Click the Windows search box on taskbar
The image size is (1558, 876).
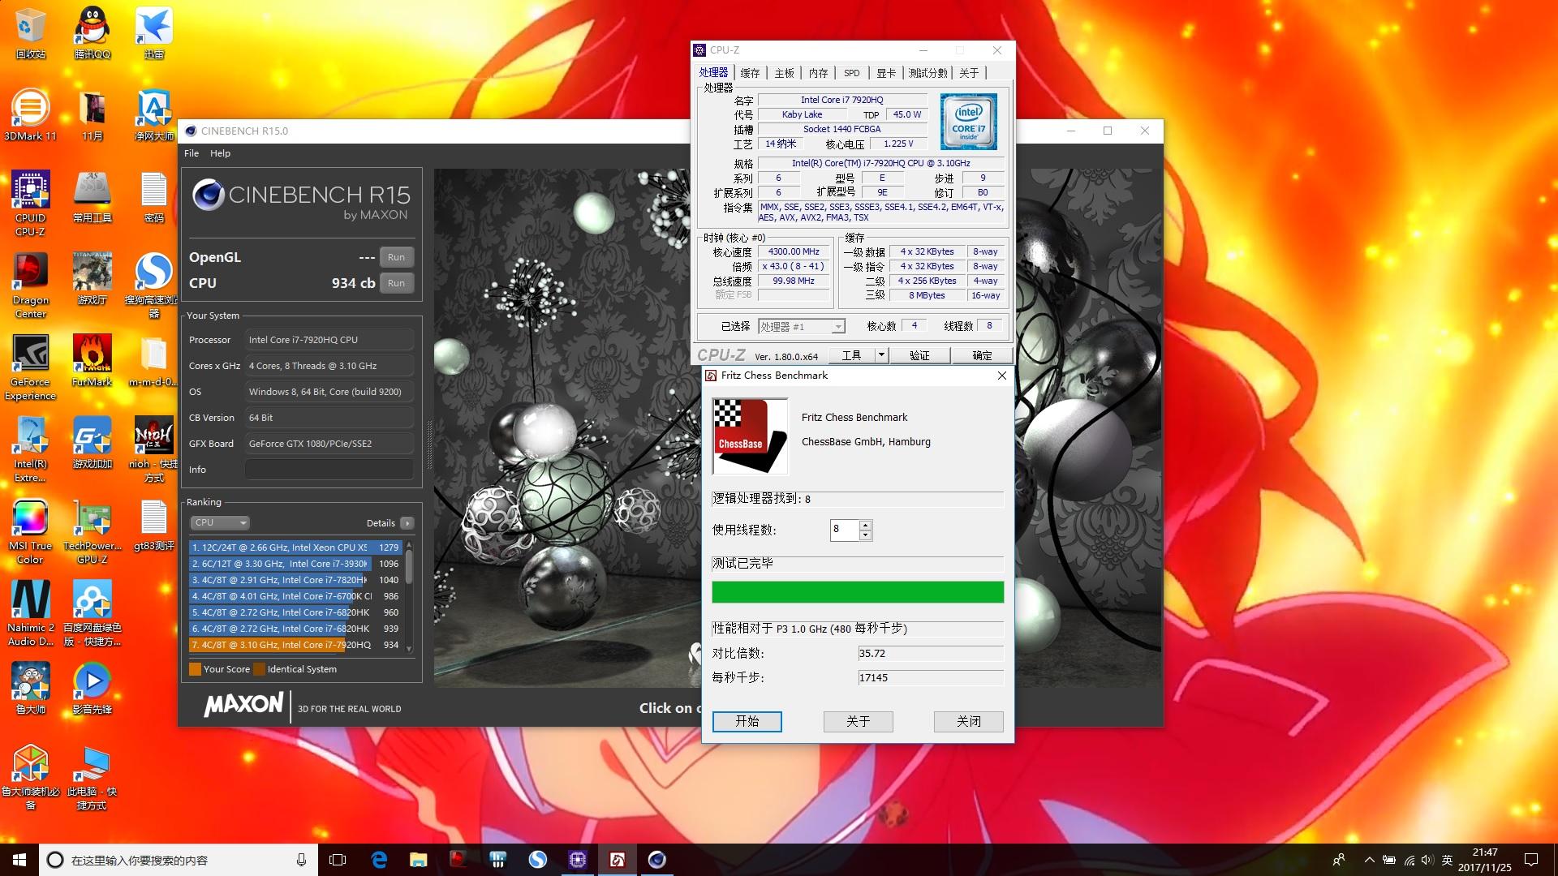click(x=179, y=860)
